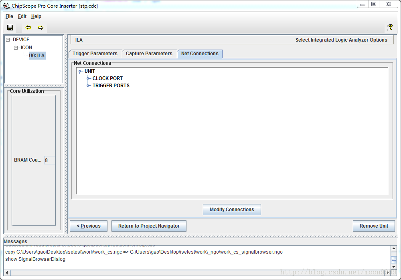This screenshot has height=280, width=401.
Task: Switch to the Trigger Parameters tab
Action: [95, 54]
